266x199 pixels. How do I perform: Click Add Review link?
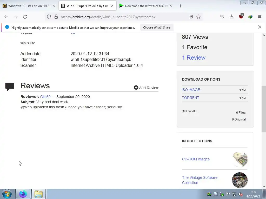pyautogui.click(x=146, y=88)
